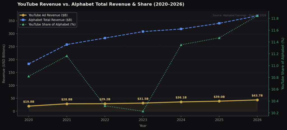Viewport: 287px width, 130px height.
Task: Click the $36.1B data label
Action: [181, 98]
